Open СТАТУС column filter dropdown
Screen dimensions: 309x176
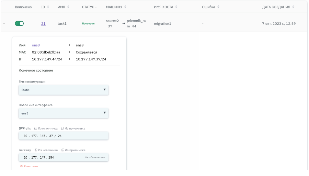tap(96, 7)
